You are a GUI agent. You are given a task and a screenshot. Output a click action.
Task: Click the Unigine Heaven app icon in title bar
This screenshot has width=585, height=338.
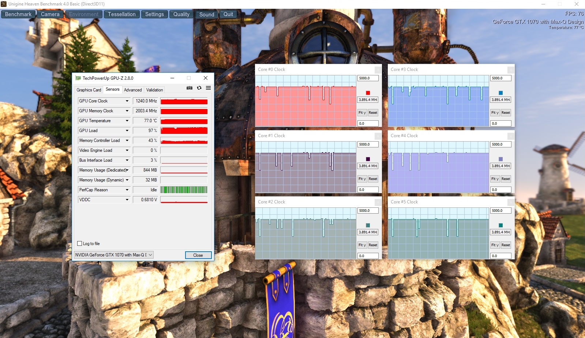[4, 4]
